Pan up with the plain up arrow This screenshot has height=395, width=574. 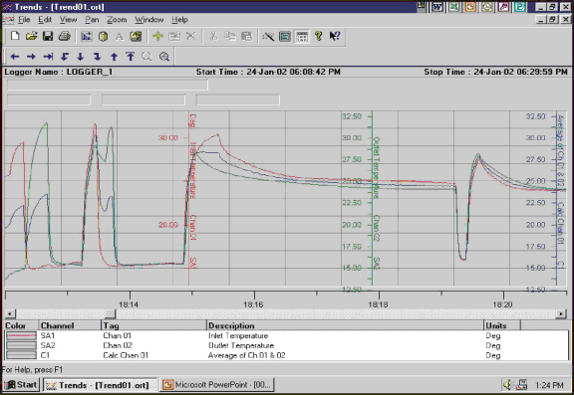tap(115, 57)
